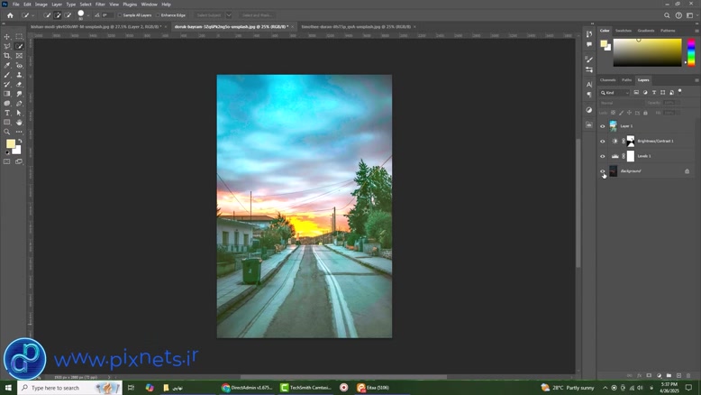This screenshot has height=395, width=701.
Task: Open the File menu
Action: (x=15, y=5)
